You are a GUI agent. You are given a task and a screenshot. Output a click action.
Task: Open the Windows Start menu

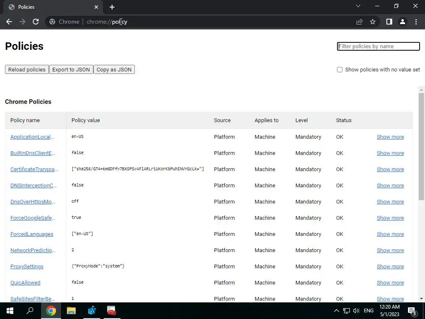(10, 311)
